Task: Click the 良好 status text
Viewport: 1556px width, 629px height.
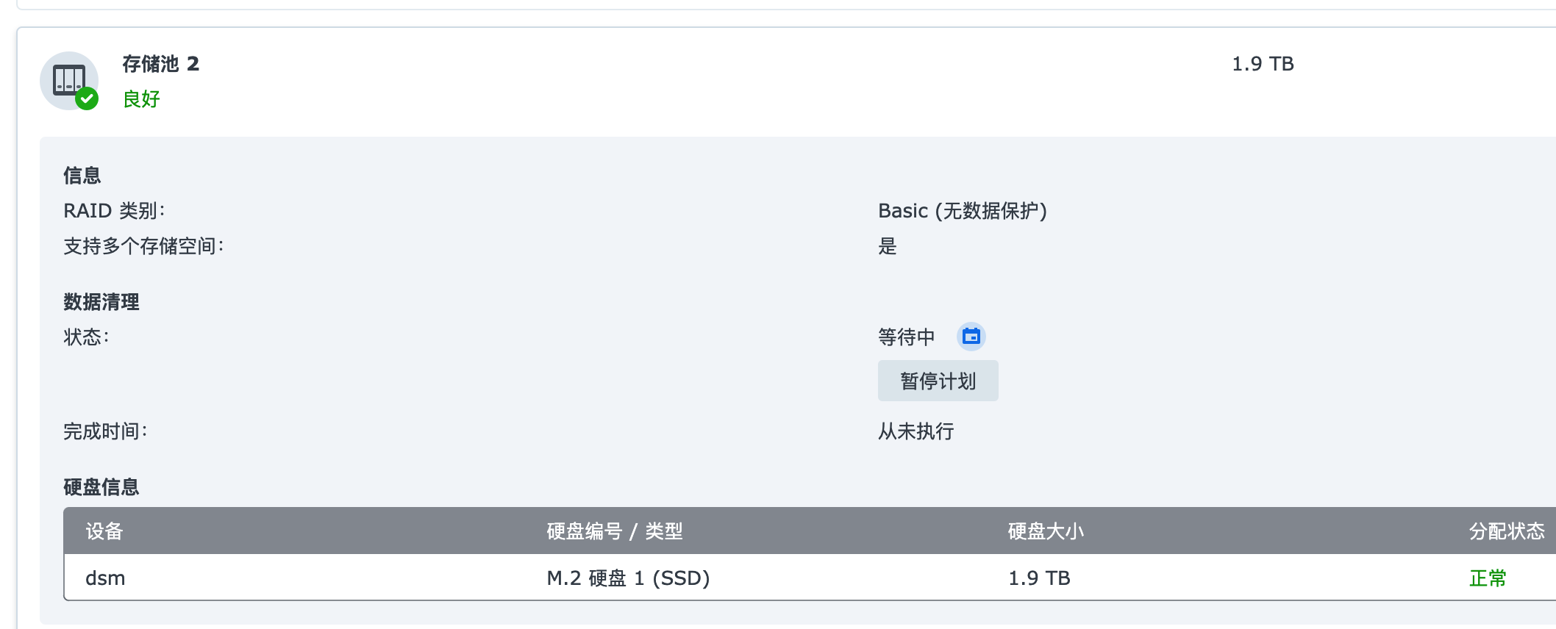Action: point(141,99)
